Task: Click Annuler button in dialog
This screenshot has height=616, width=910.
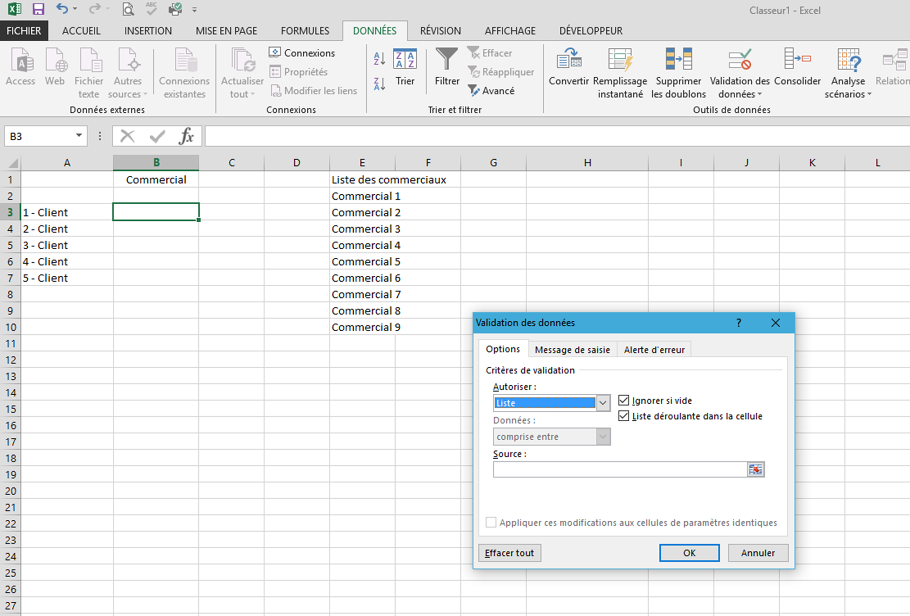Action: coord(758,553)
